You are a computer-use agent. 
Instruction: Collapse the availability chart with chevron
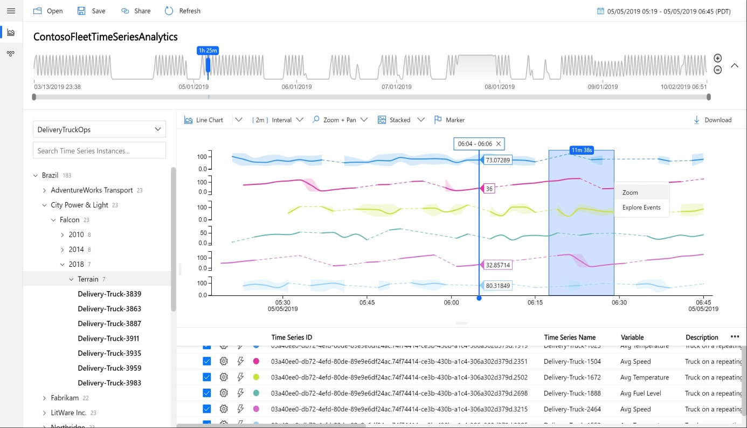[x=734, y=65]
